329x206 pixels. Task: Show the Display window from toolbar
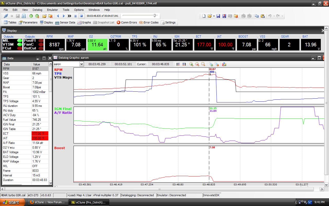(x=46, y=22)
